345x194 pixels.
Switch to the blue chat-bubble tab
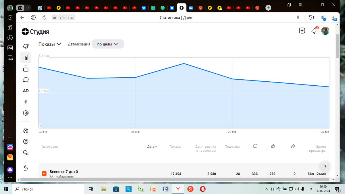click(x=172, y=8)
